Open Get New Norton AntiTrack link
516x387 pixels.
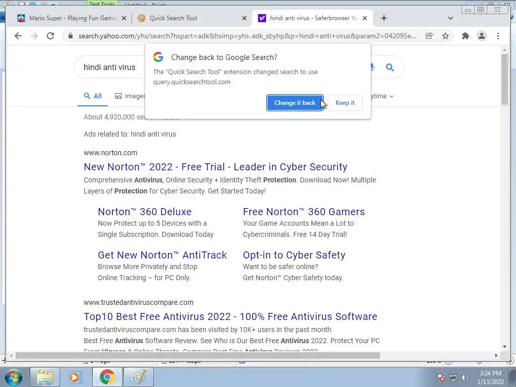pyautogui.click(x=162, y=255)
